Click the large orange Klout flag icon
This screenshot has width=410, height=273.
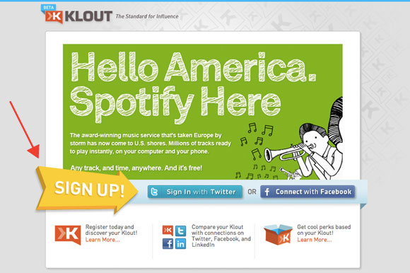click(68, 234)
